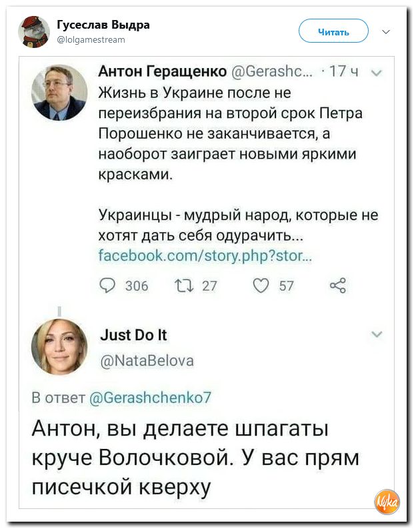
Task: Expand the chevron menu next to Читать
Action: (385, 31)
